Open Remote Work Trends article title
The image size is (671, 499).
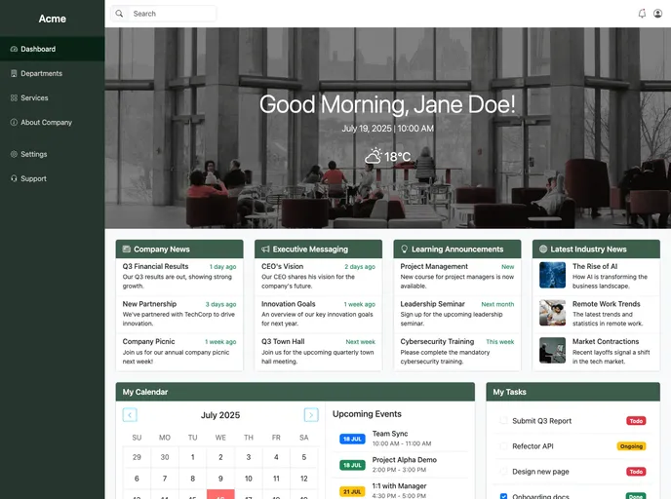(607, 304)
